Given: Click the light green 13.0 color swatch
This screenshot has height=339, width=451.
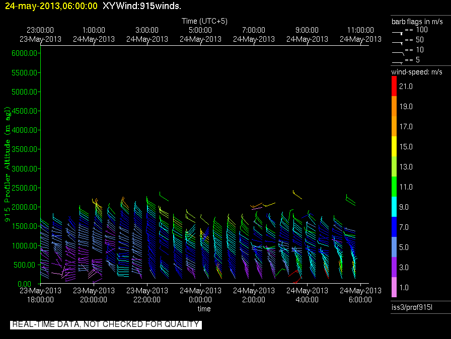Looking at the screenshot, I should click(x=394, y=166).
